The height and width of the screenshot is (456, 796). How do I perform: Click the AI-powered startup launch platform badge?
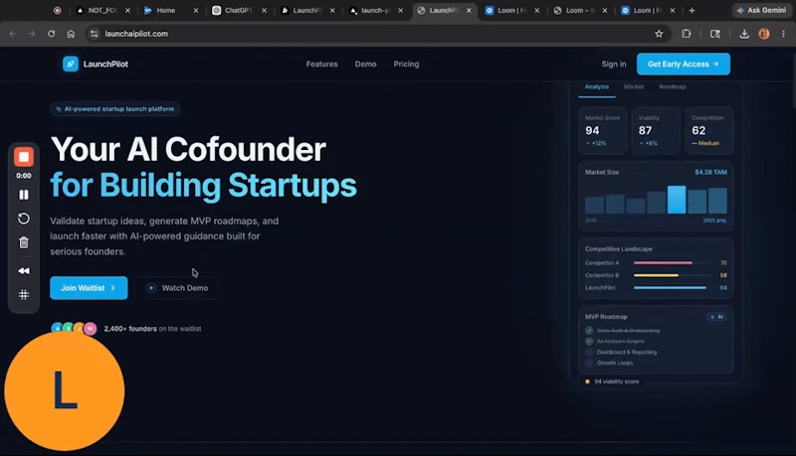tap(115, 109)
